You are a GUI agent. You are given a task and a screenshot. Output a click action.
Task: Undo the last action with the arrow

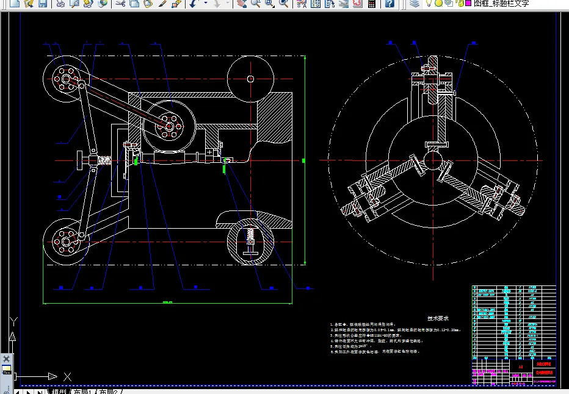194,3
